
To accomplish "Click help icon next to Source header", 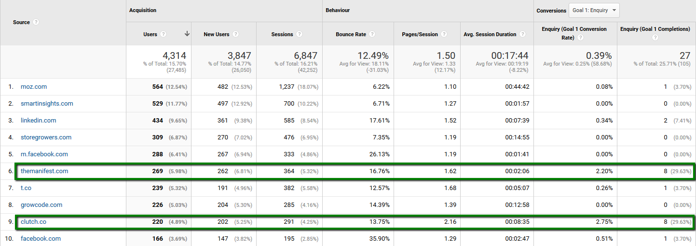I will (36, 22).
